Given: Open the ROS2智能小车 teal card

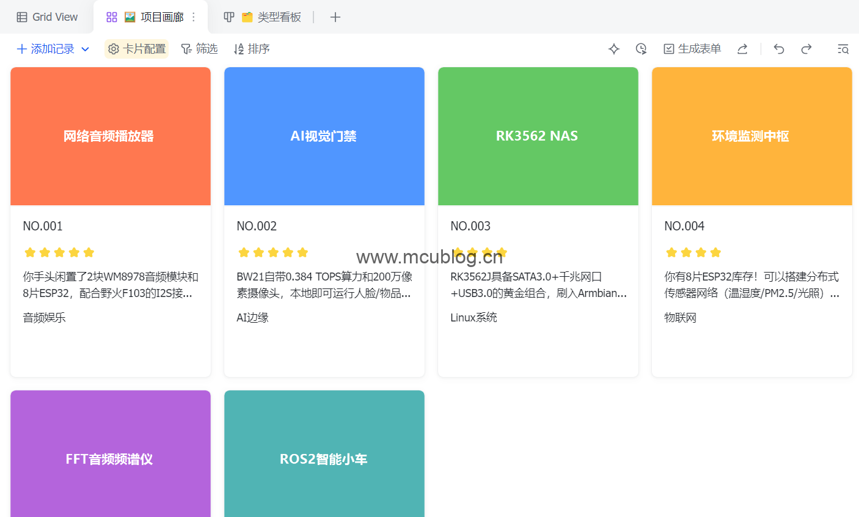Looking at the screenshot, I should (x=324, y=458).
